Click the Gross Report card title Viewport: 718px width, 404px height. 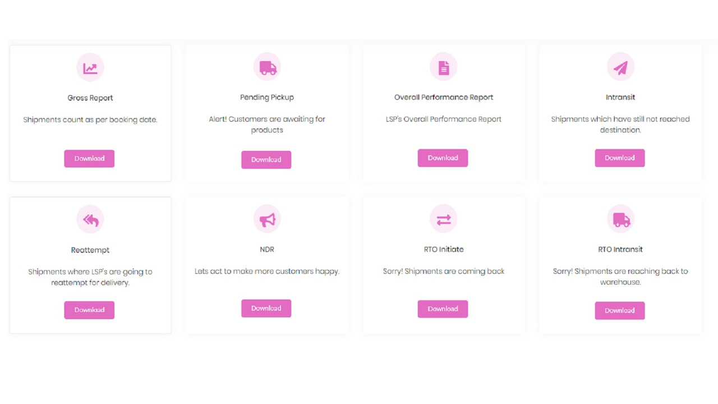pyautogui.click(x=90, y=97)
